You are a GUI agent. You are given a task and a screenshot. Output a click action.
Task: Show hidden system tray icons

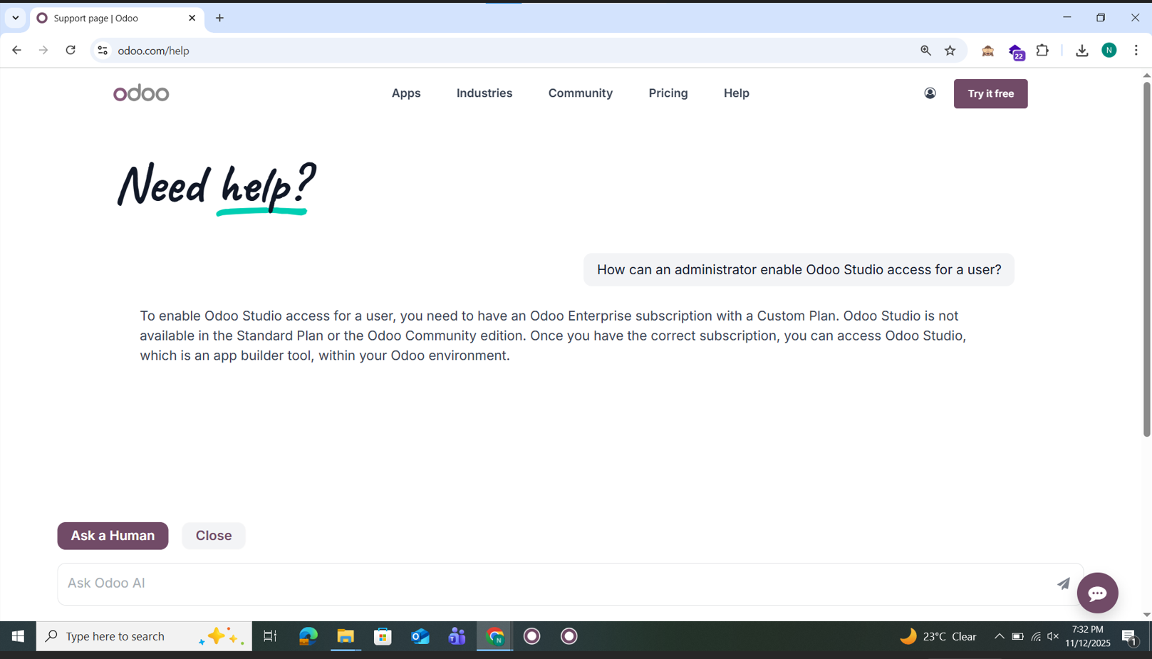coord(999,636)
